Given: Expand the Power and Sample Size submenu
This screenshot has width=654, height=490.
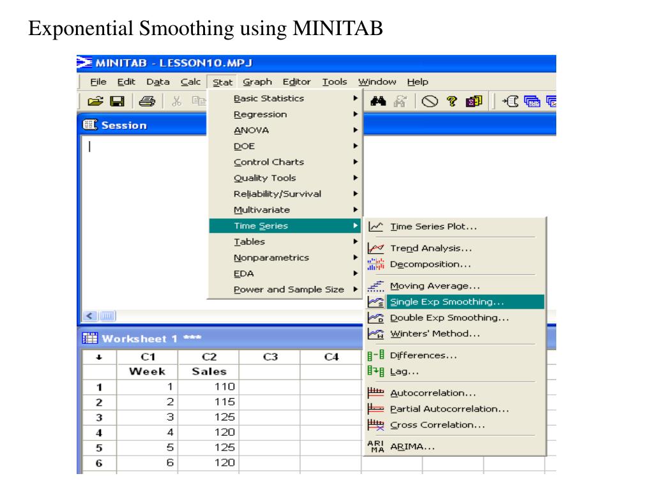Looking at the screenshot, I should tap(288, 289).
